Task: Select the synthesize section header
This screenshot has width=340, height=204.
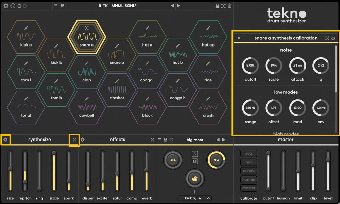Action: pyautogui.click(x=39, y=140)
